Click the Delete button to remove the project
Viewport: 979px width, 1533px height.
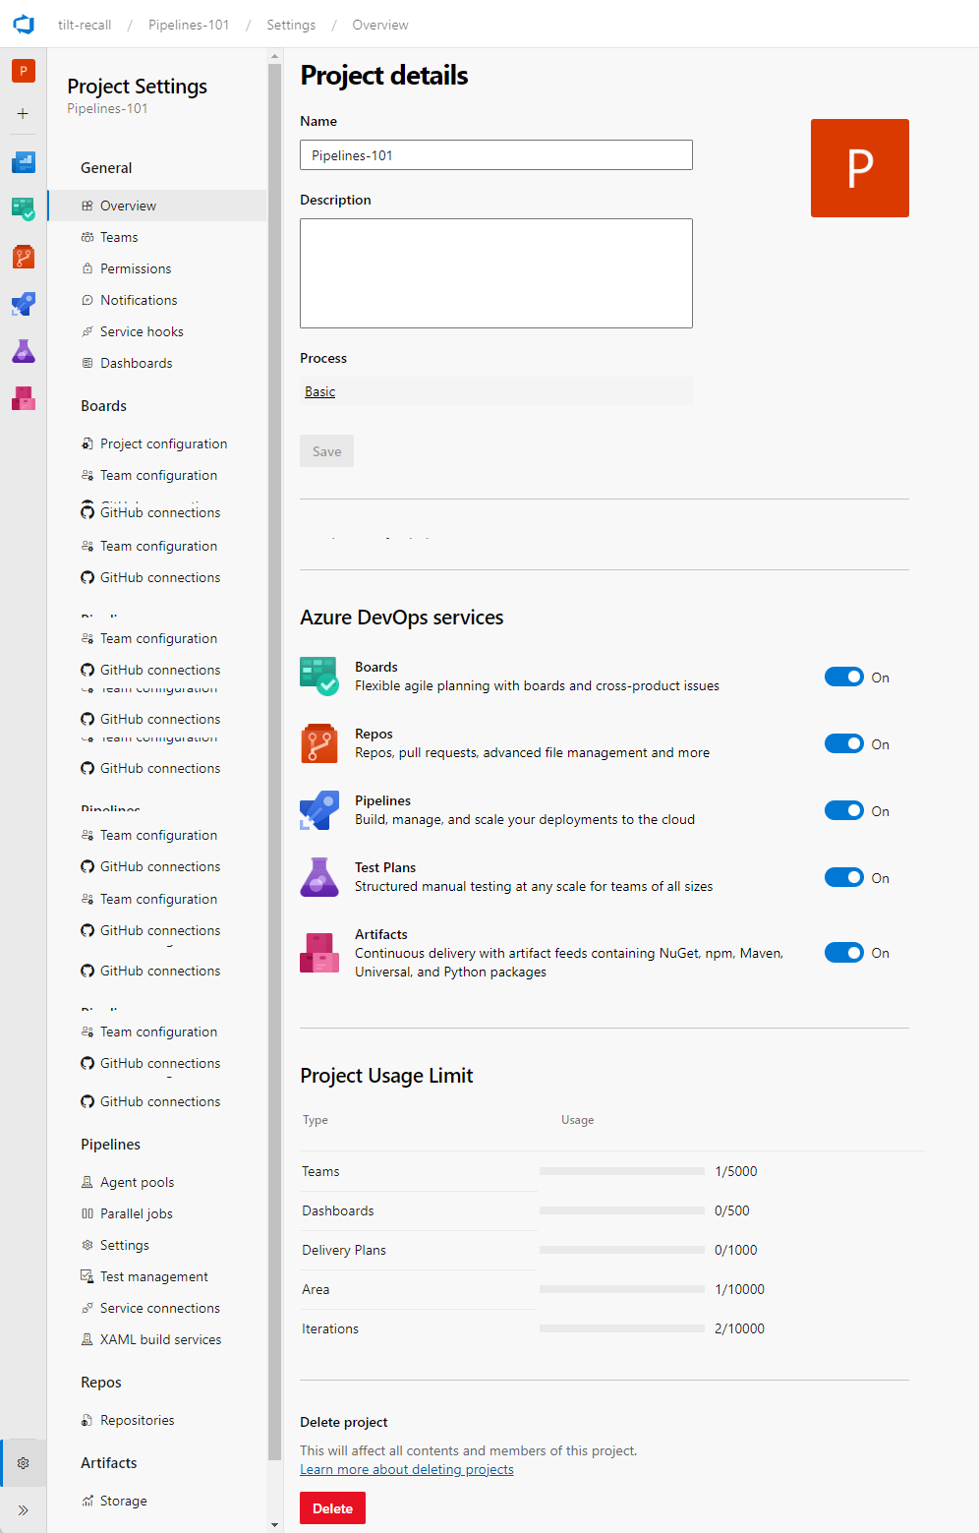[332, 1507]
